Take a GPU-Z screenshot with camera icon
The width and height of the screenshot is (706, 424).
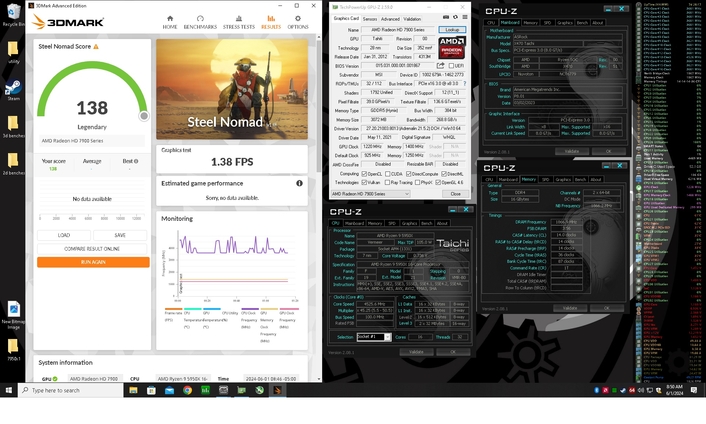click(446, 17)
